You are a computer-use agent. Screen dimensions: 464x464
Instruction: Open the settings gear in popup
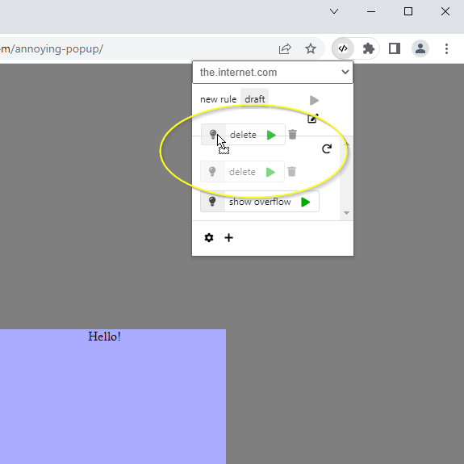coord(209,237)
